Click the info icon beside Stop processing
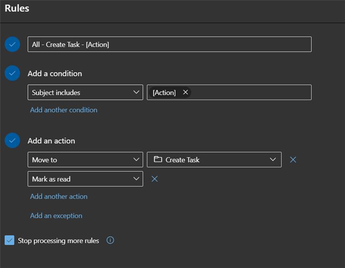The height and width of the screenshot is (268, 345). coord(110,240)
